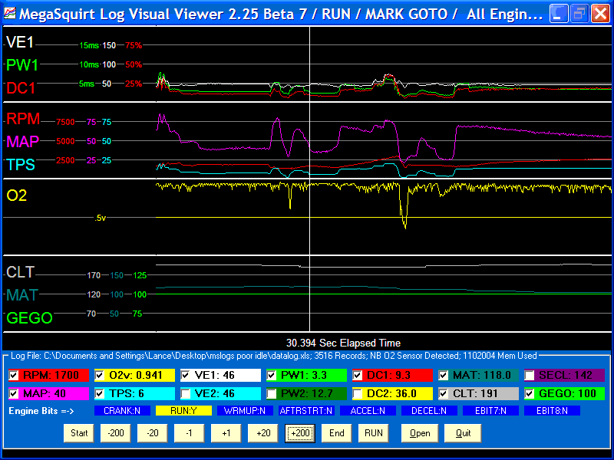614x460 pixels.
Task: Advance one record with +1
Action: 226,432
